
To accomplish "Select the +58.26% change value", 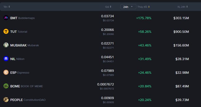I will pos(145,32).
